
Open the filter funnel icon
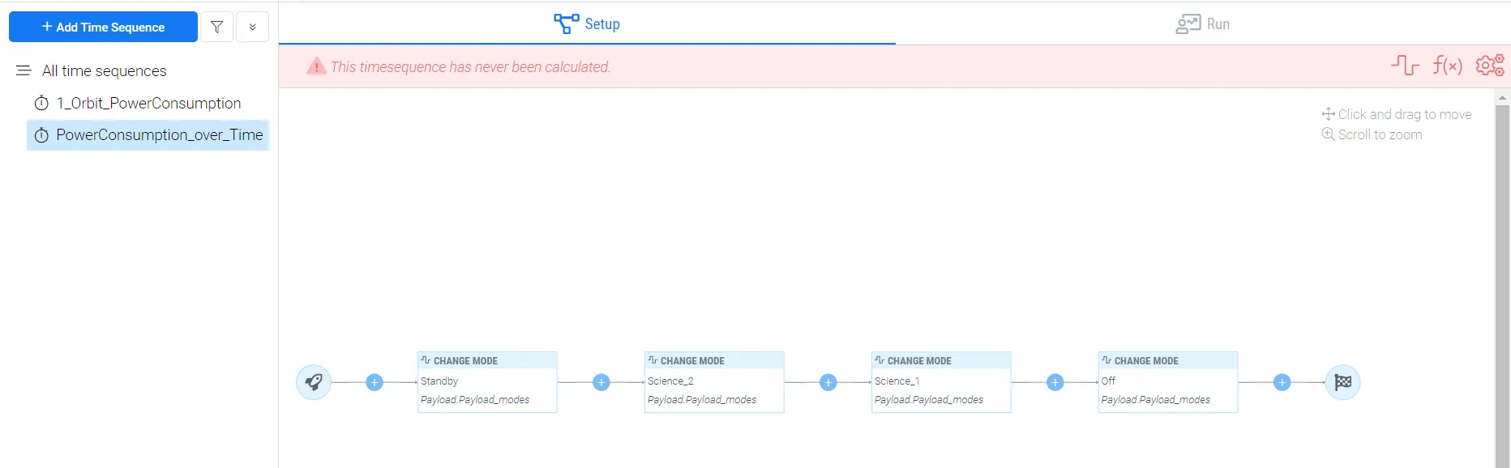216,27
